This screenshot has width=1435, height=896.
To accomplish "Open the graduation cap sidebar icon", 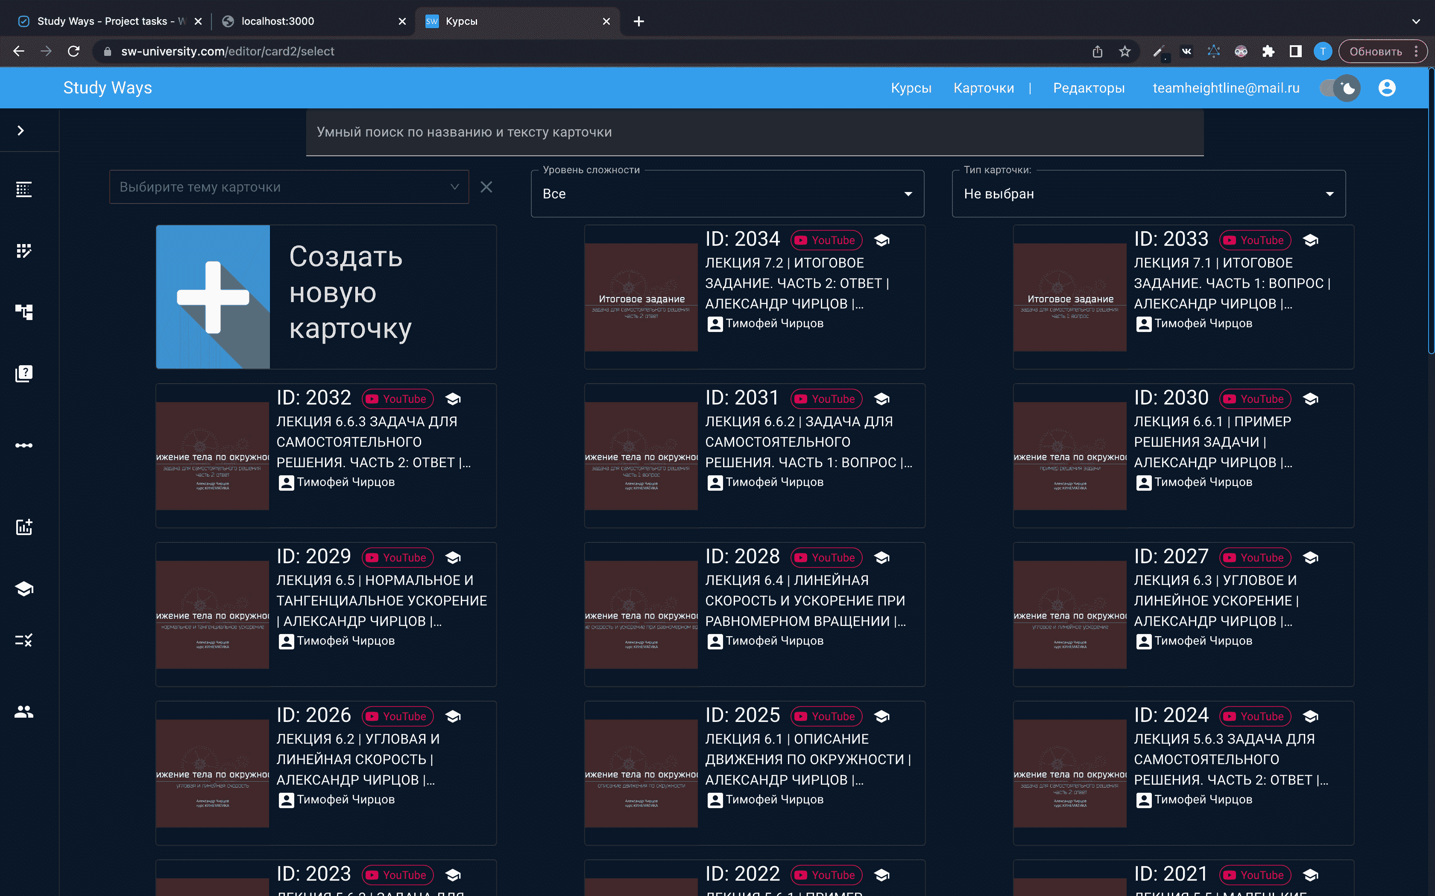I will [24, 589].
